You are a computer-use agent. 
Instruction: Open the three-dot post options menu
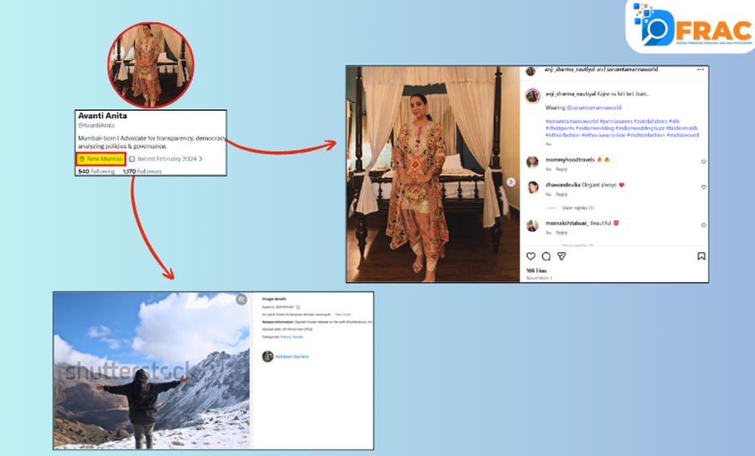point(701,71)
